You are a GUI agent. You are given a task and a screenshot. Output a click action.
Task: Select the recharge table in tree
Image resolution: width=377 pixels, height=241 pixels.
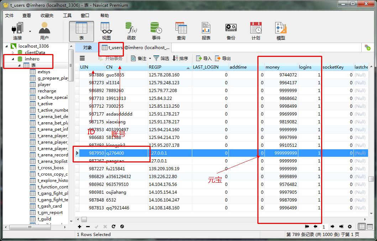tap(47, 91)
